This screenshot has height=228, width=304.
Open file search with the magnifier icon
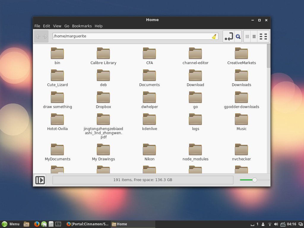point(238,37)
